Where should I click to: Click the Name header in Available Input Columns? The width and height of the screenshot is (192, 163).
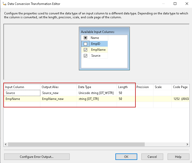99,38
